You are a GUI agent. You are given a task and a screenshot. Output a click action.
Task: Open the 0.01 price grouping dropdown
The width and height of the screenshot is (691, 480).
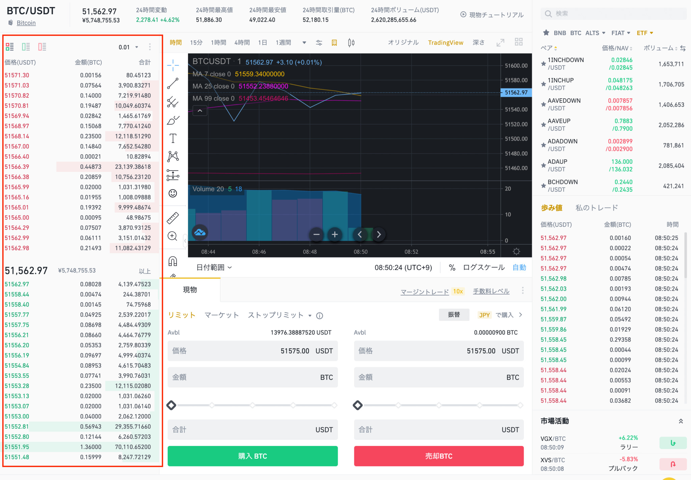click(129, 47)
